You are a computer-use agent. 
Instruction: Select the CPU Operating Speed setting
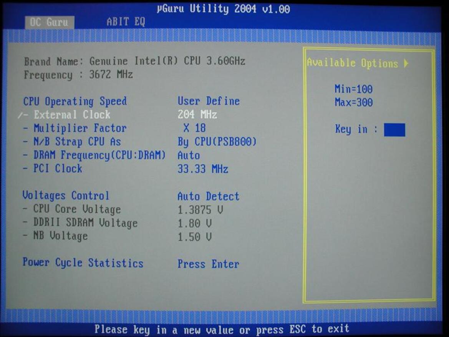[x=75, y=101]
